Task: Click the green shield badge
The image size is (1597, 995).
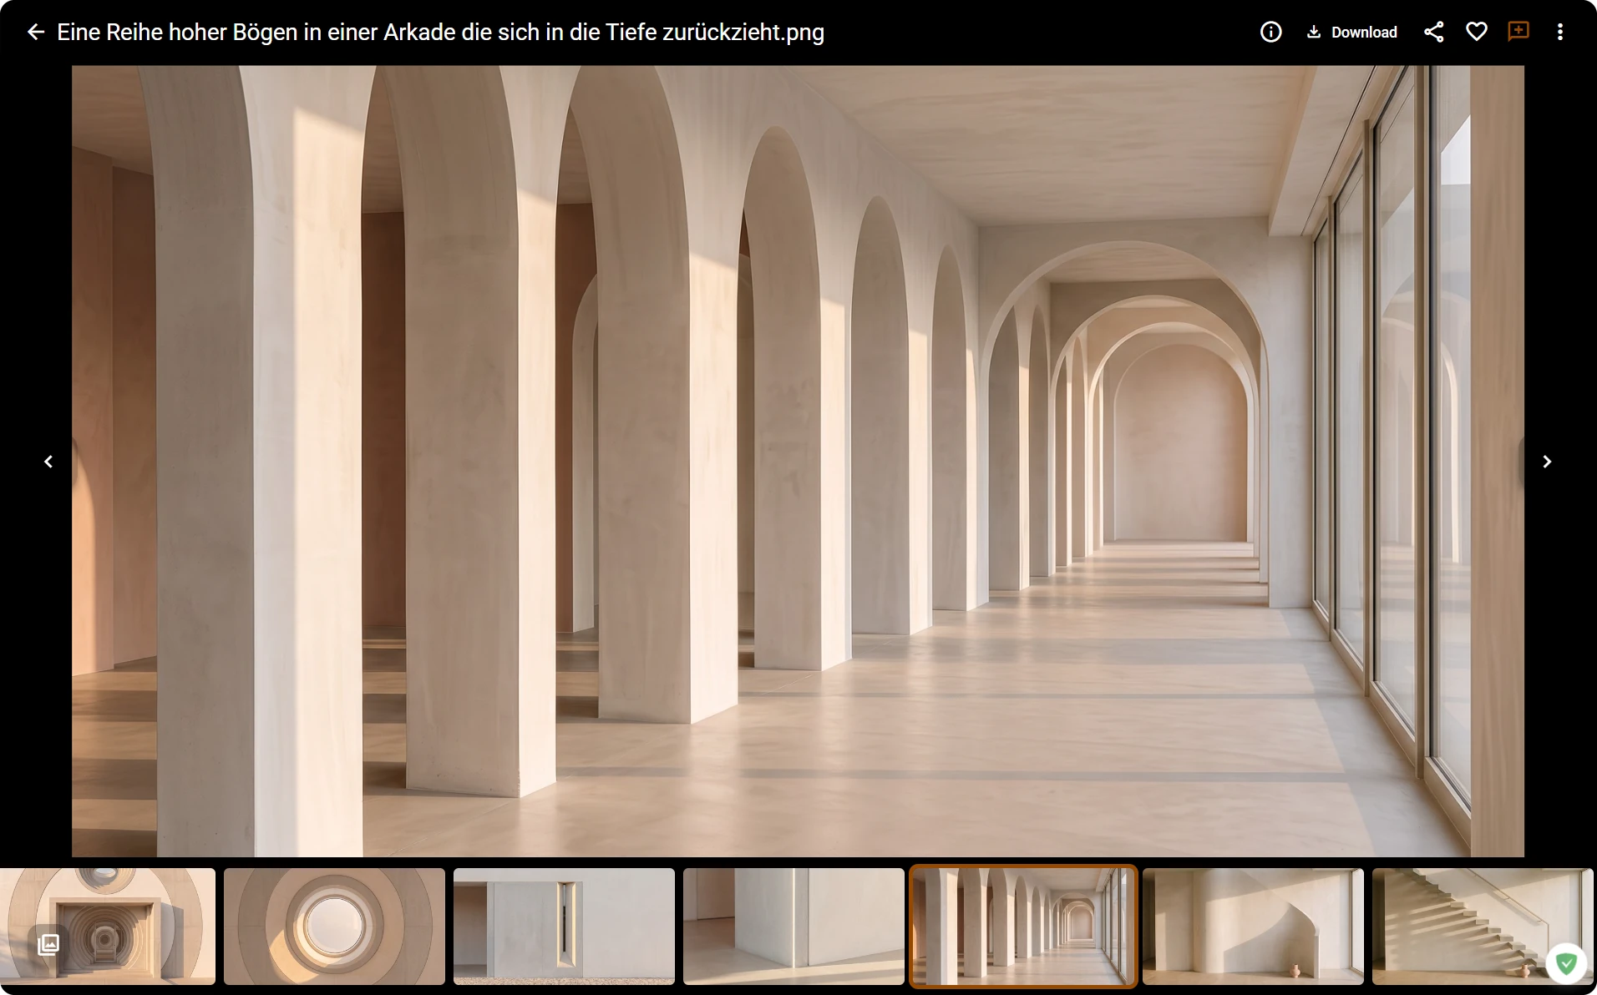Action: tap(1566, 964)
